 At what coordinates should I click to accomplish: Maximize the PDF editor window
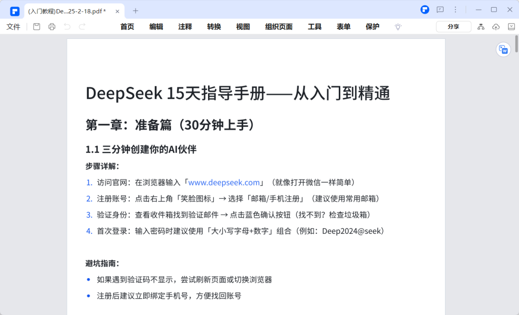tap(494, 10)
